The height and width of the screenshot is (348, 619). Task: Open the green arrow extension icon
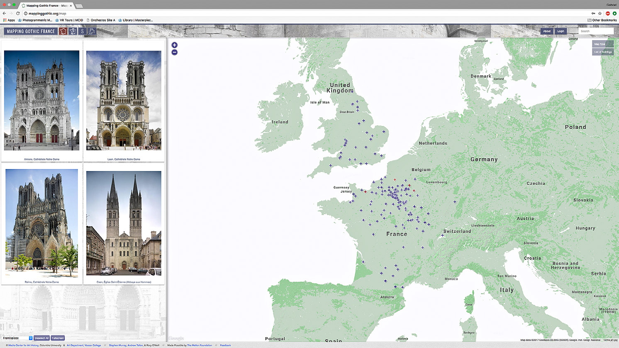tap(614, 13)
